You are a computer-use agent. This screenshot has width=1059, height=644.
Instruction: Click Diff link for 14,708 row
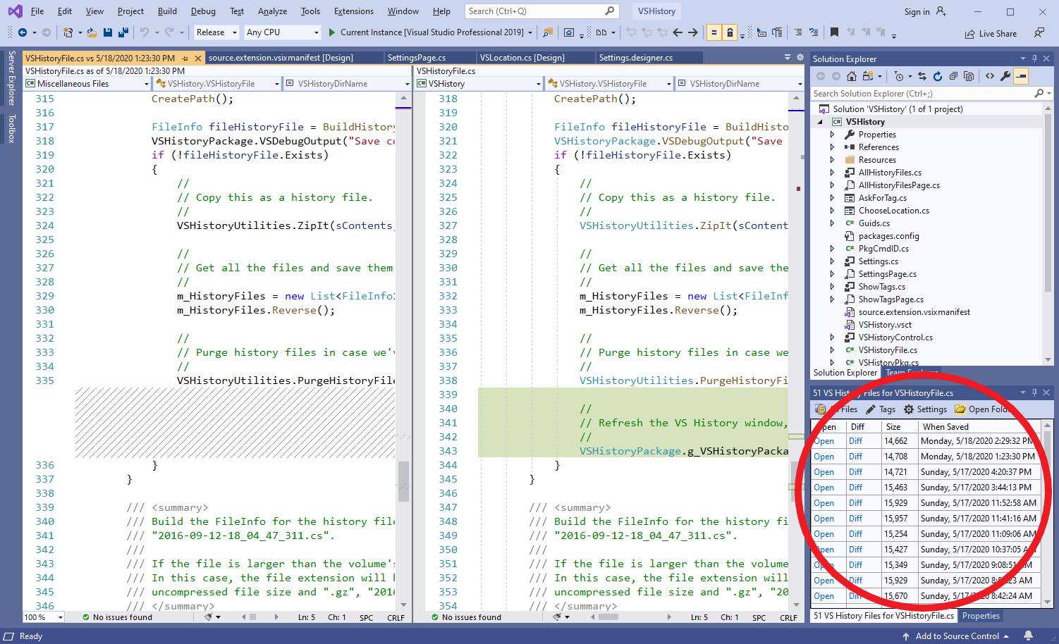point(855,457)
